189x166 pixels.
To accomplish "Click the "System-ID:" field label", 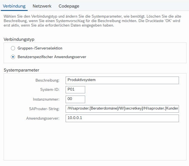I will point(50,90).
